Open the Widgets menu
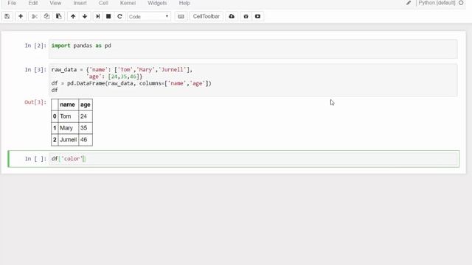 pyautogui.click(x=157, y=3)
